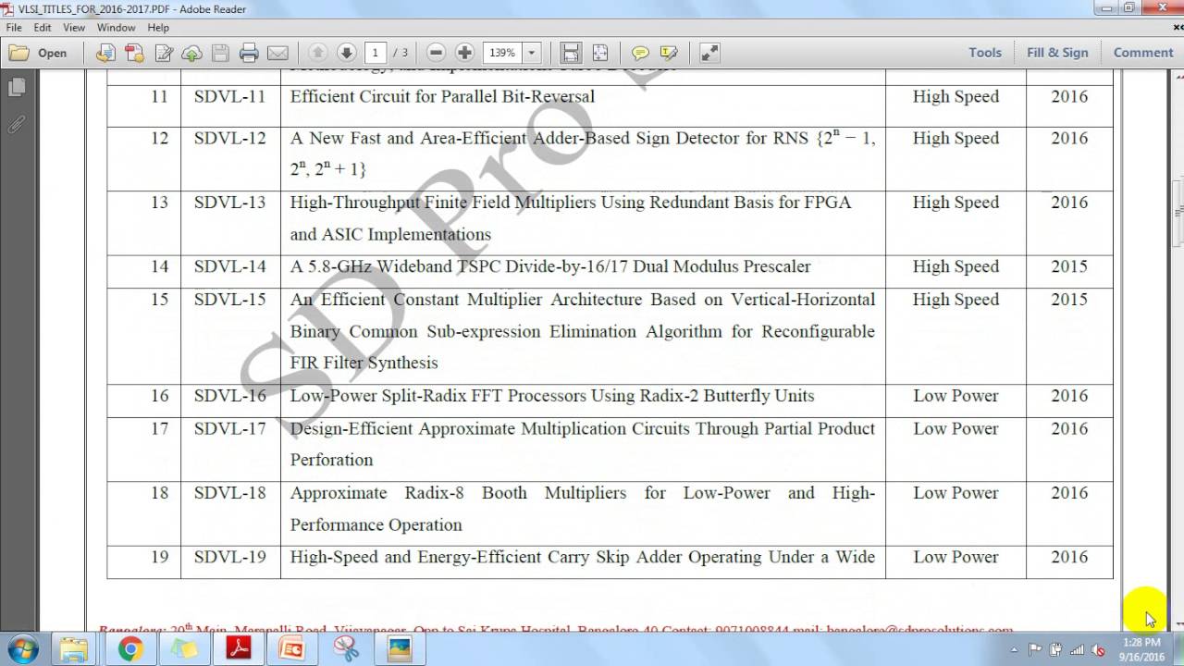Select the Highlight text tool

(x=669, y=53)
